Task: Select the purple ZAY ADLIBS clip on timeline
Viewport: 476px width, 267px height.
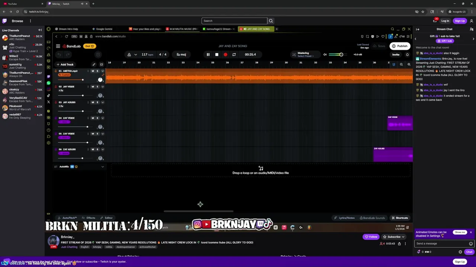Action: [393, 155]
